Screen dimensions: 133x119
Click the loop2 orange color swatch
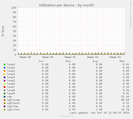point(5,71)
